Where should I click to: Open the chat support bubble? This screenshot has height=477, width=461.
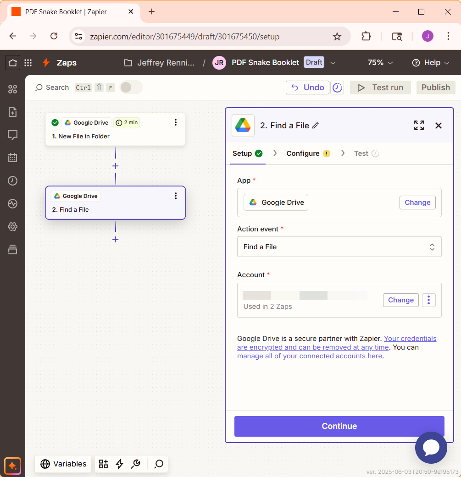tap(431, 448)
